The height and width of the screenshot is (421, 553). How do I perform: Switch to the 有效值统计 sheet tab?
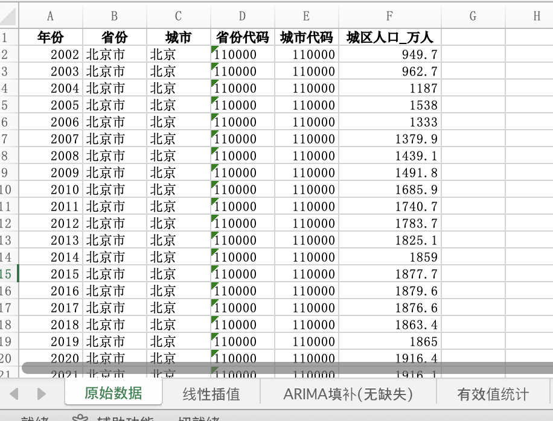point(493,394)
